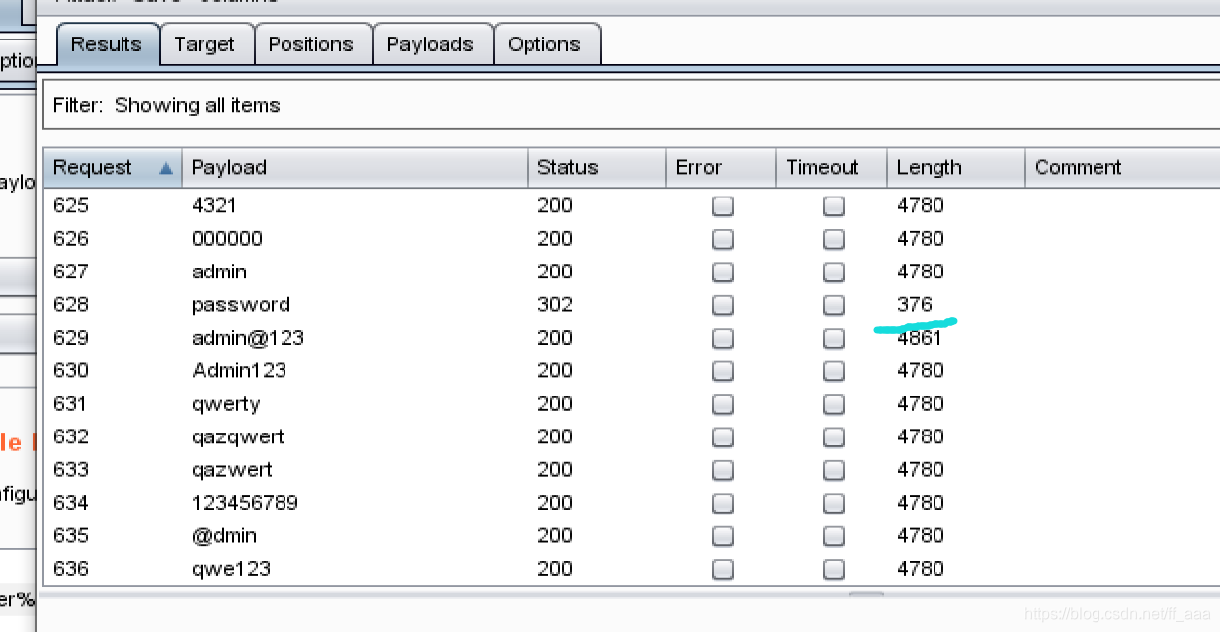
Task: Sort by the Status column header
Action: (x=597, y=167)
